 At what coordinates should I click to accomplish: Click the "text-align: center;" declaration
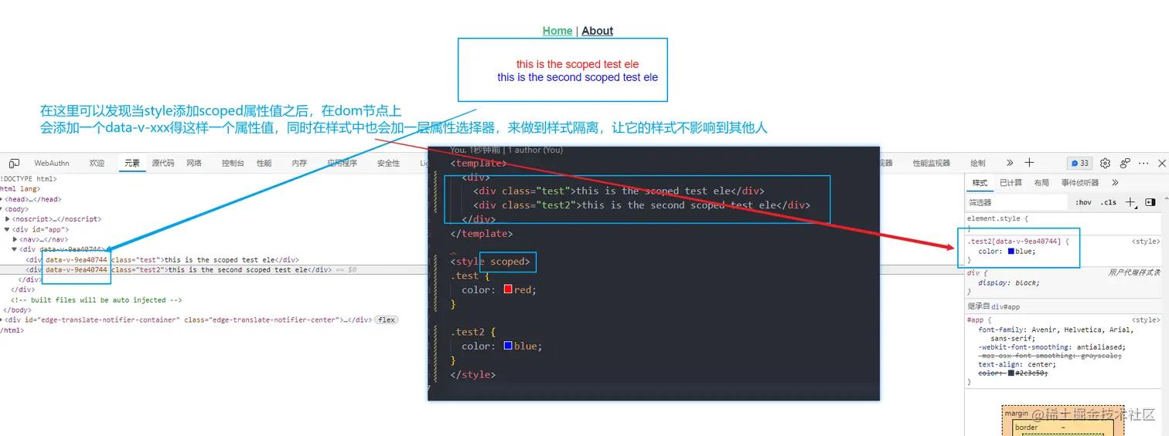1017,364
